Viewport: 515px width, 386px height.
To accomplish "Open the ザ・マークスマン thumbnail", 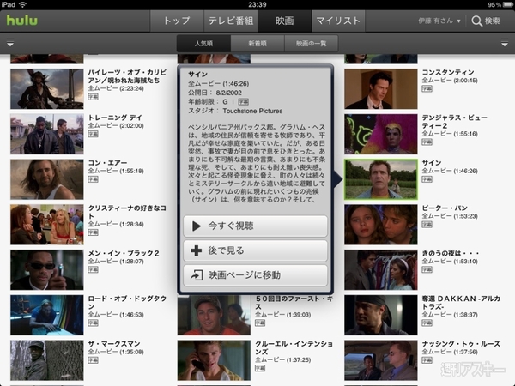I will pyautogui.click(x=47, y=360).
